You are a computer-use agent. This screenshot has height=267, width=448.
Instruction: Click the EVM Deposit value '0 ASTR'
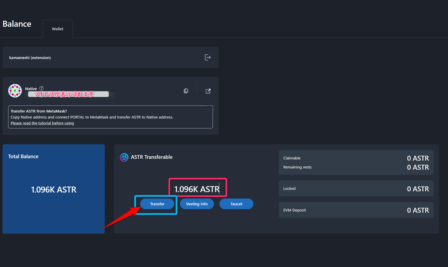(x=418, y=210)
